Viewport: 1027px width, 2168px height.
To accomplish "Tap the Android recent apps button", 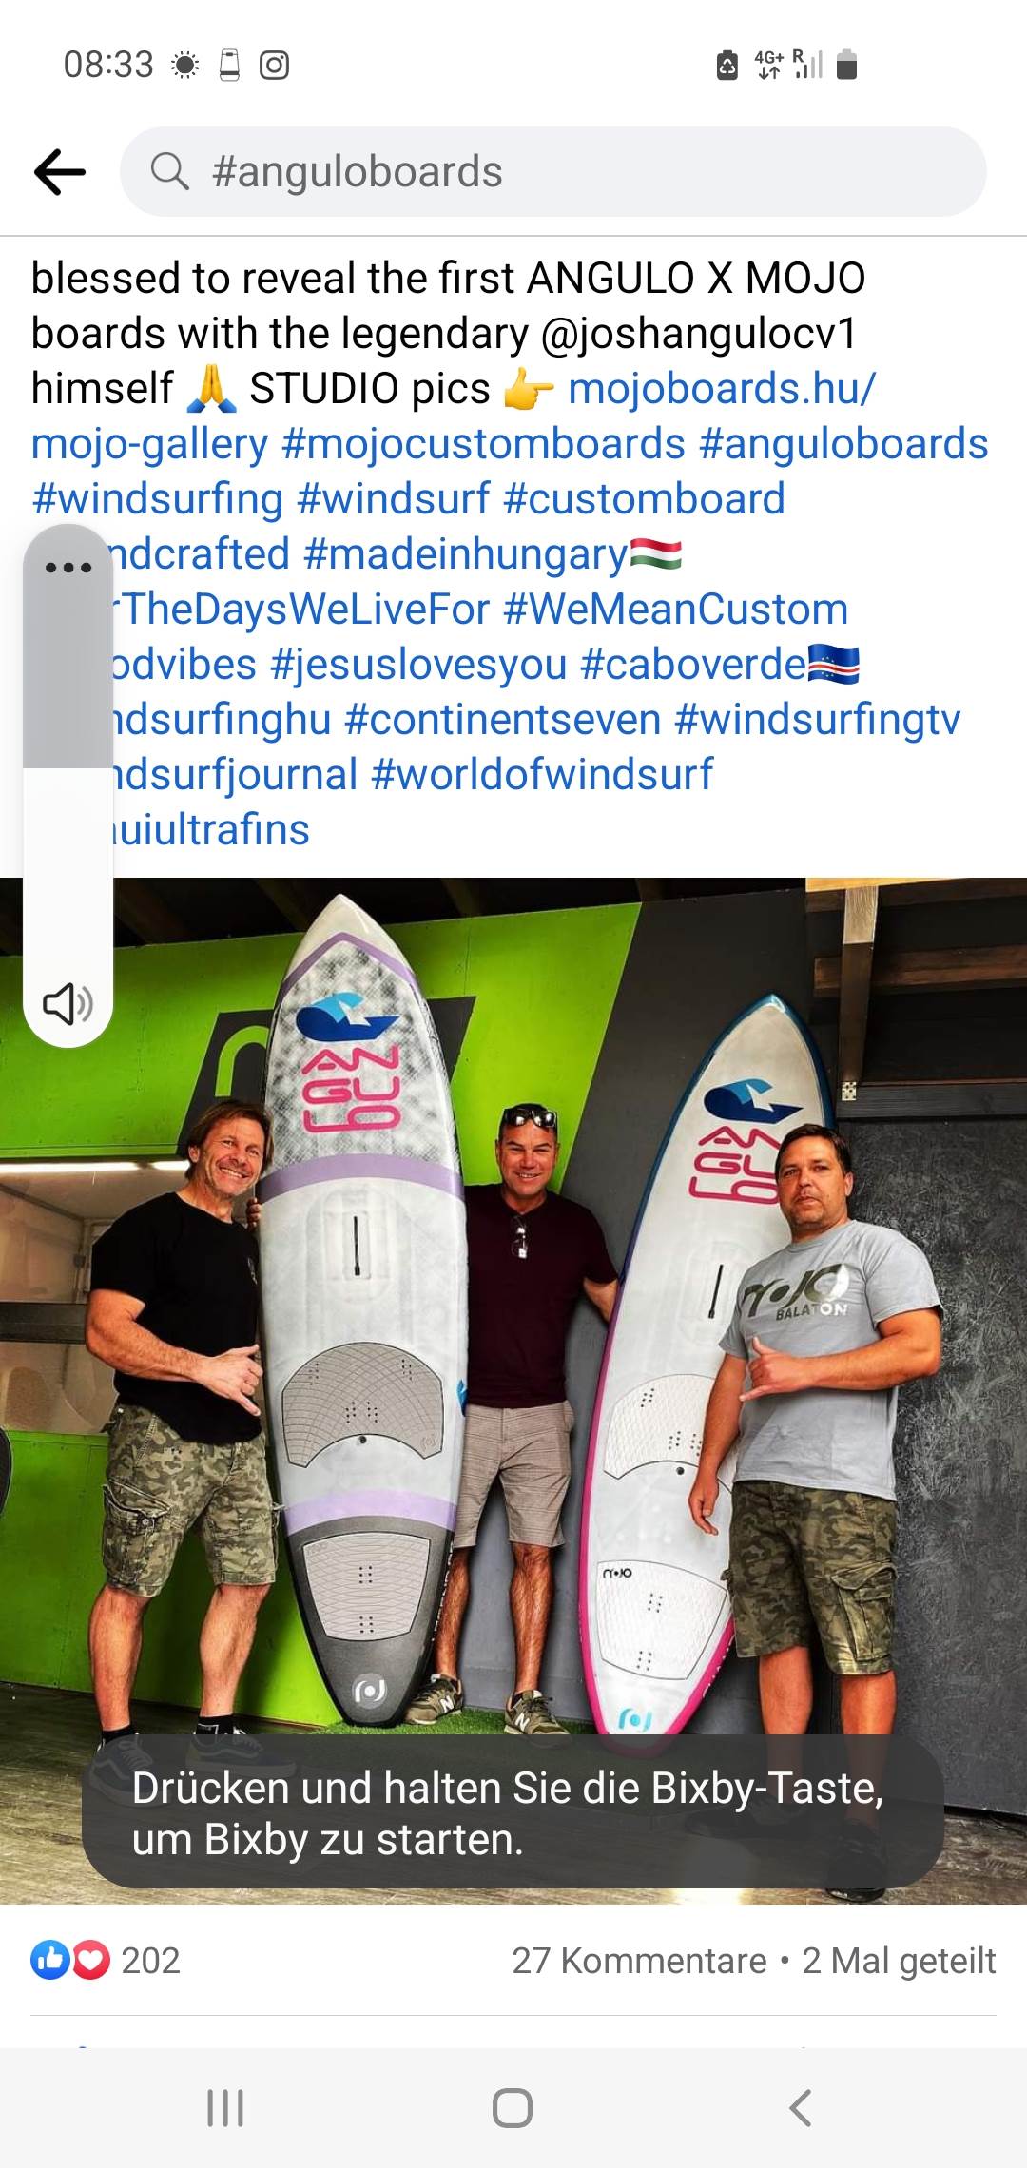I will 225,2107.
